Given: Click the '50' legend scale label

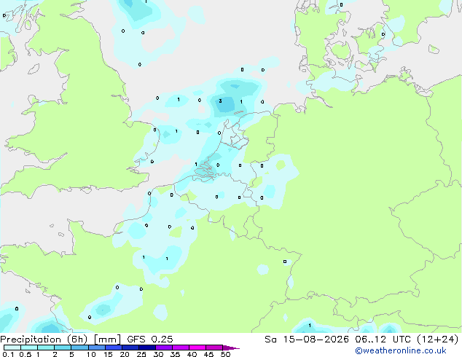Looking at the screenshot, I should click(x=226, y=354).
